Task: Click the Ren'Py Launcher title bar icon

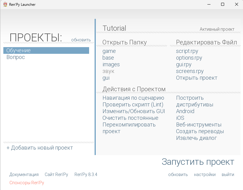Action: coord(5,4)
